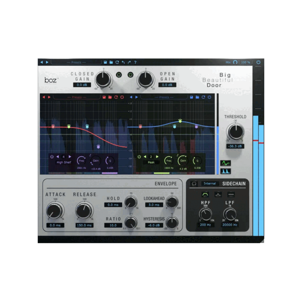Load the previous blue Open EQ preset
302x302 pixels.
tap(131, 97)
